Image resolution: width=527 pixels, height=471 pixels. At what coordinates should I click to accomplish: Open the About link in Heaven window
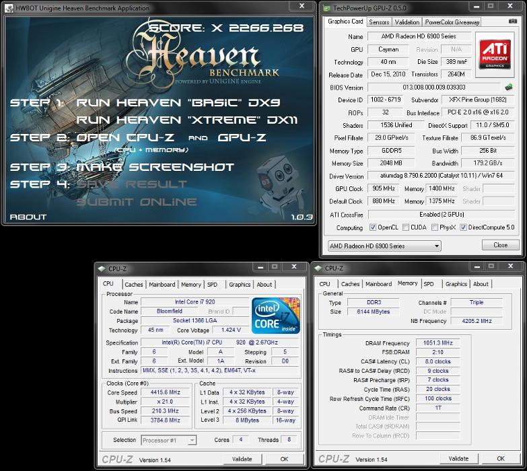coord(28,217)
